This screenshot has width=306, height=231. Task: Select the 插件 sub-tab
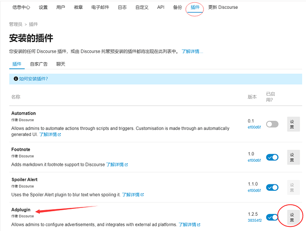17,64
